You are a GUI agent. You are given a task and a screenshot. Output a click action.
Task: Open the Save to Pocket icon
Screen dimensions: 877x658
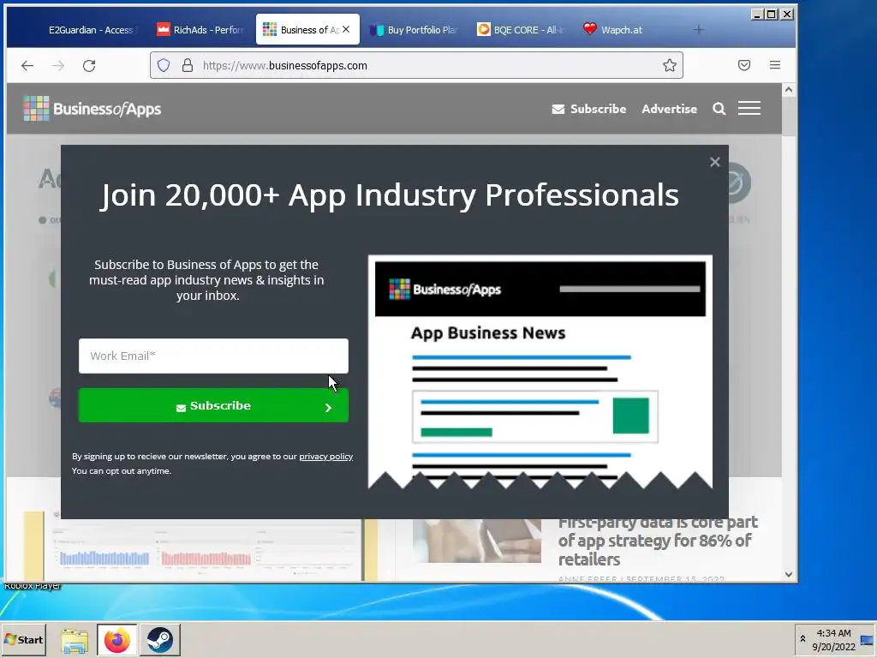click(x=744, y=65)
